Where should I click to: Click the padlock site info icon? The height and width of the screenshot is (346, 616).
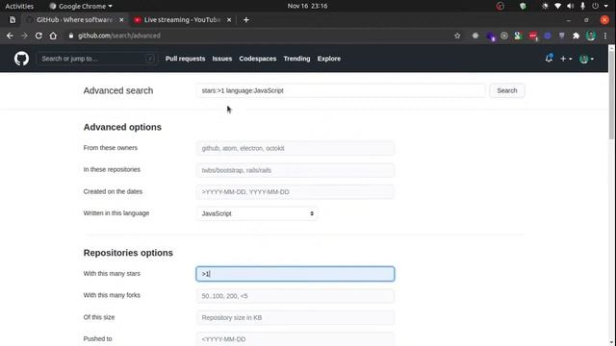(x=71, y=36)
